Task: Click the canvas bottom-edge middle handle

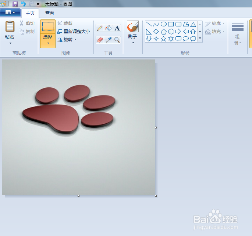Action: [79, 196]
